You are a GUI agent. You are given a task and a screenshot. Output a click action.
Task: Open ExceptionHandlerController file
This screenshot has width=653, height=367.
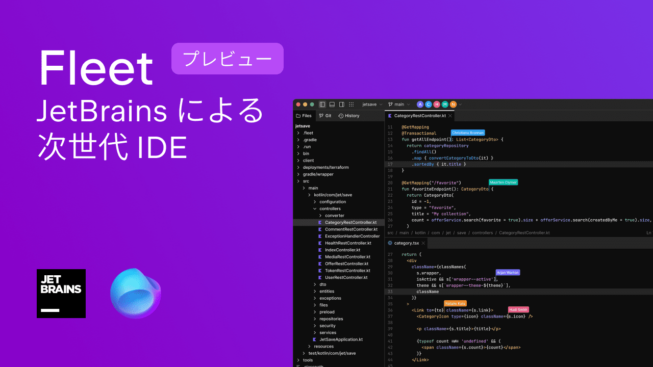point(352,236)
